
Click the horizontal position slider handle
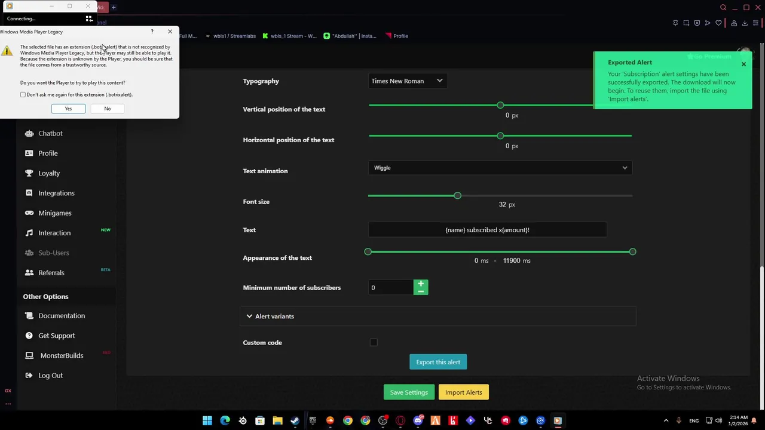click(x=500, y=136)
